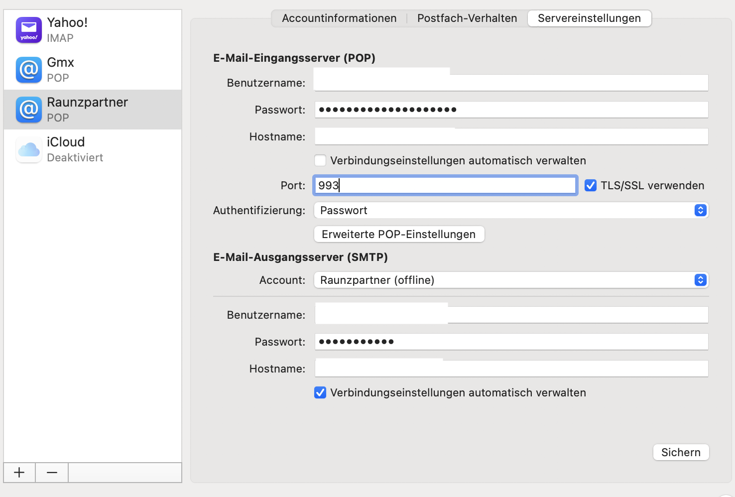Switch to Postfach-Verhalten tab
Viewport: 735px width, 497px height.
[x=467, y=18]
